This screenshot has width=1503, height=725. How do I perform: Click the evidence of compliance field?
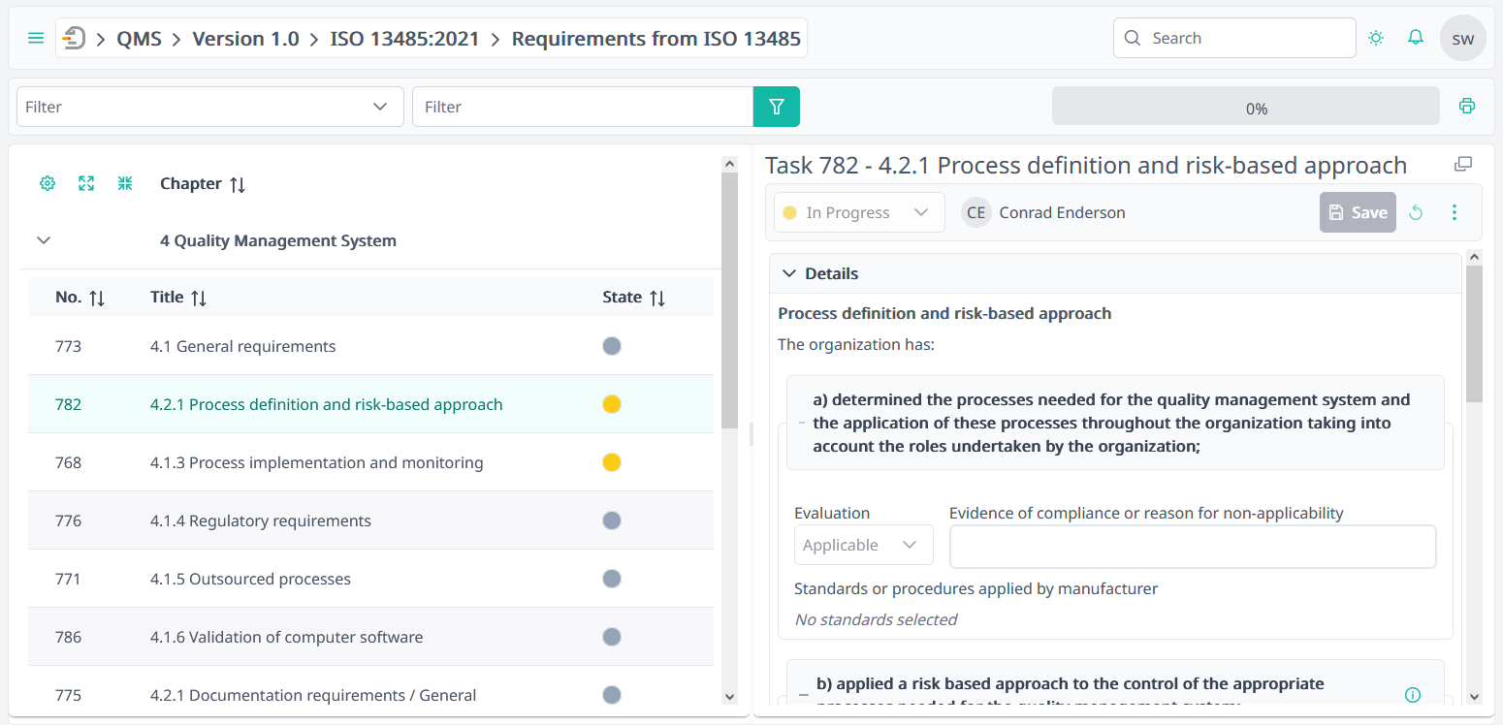1193,547
